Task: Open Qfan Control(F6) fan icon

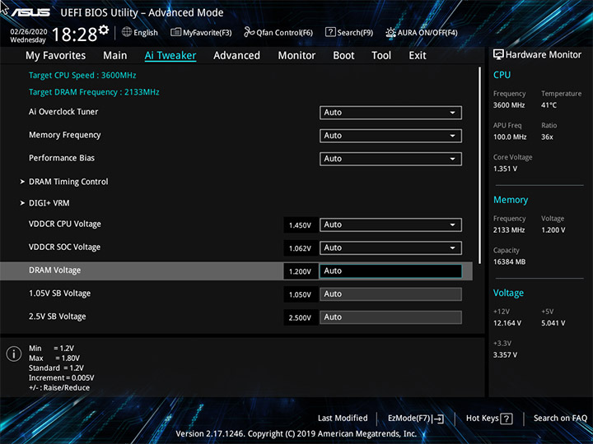Action: pyautogui.click(x=250, y=32)
